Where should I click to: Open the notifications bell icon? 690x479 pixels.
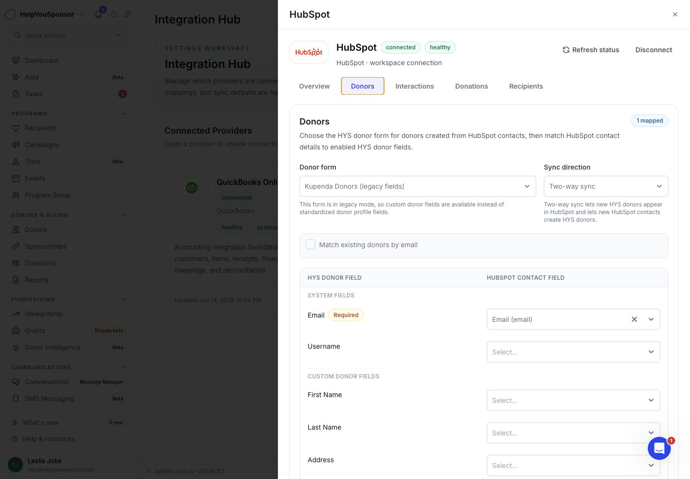[98, 14]
